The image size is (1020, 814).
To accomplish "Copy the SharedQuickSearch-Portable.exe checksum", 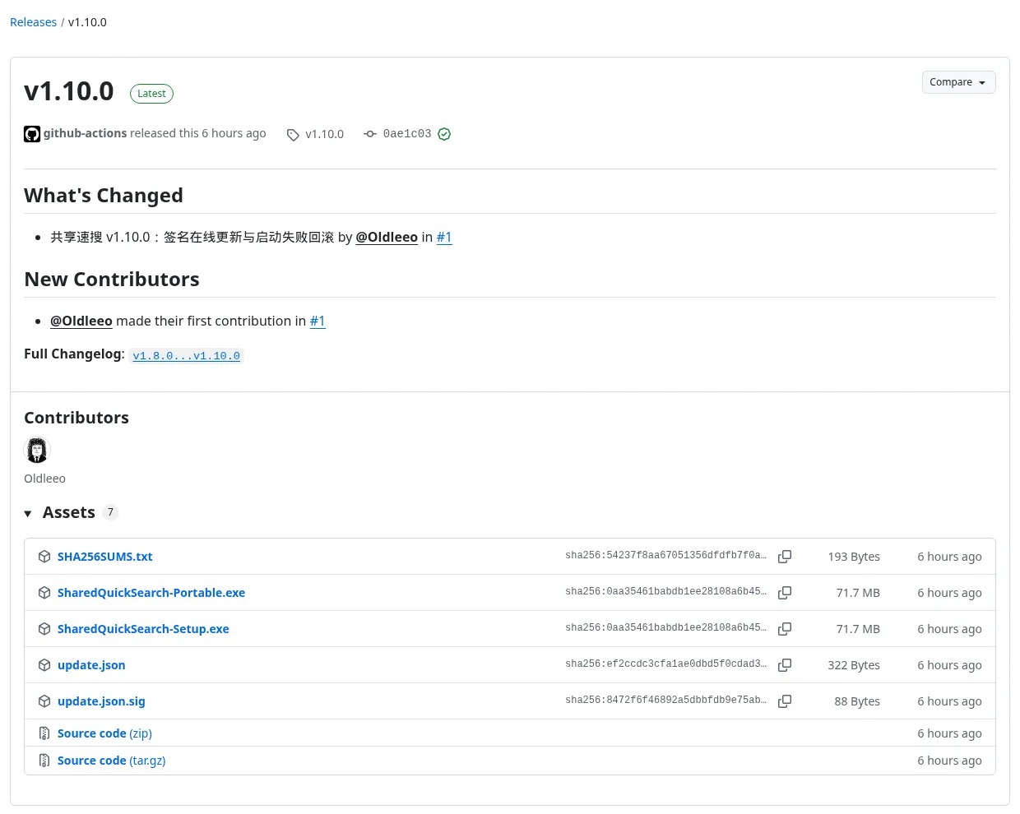I will point(785,593).
